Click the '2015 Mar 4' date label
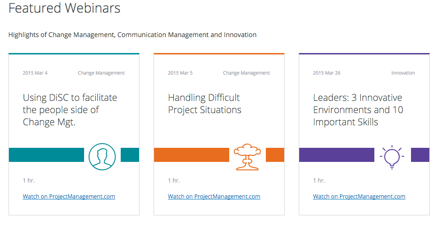 pyautogui.click(x=35, y=73)
